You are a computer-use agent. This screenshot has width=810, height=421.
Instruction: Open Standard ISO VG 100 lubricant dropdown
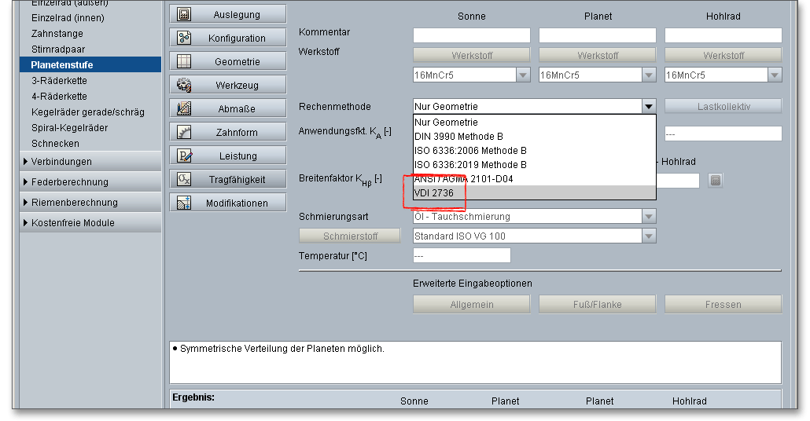tap(649, 236)
